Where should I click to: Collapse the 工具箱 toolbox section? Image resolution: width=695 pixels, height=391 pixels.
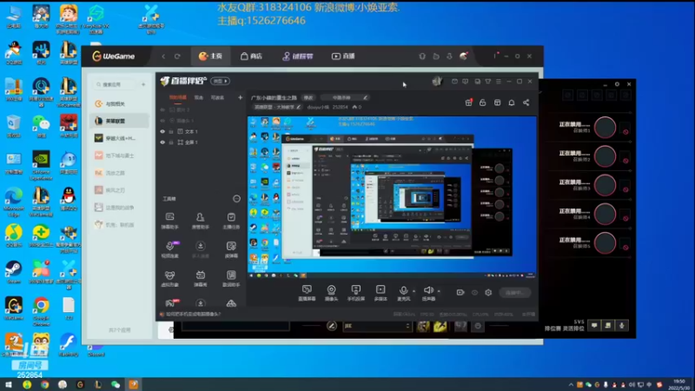click(x=236, y=199)
